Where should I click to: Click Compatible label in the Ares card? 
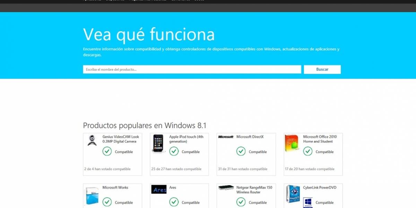[x=191, y=202]
